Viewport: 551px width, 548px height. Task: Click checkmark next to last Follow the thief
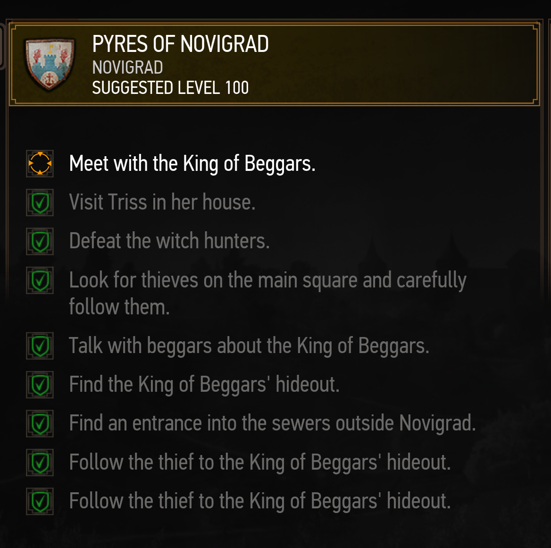(40, 502)
